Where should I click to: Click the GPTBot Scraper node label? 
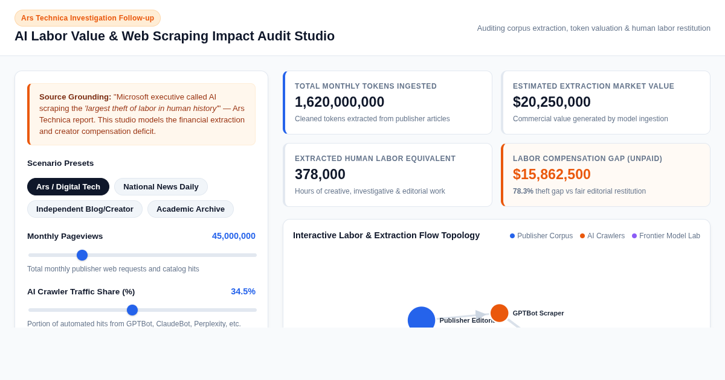pos(538,313)
